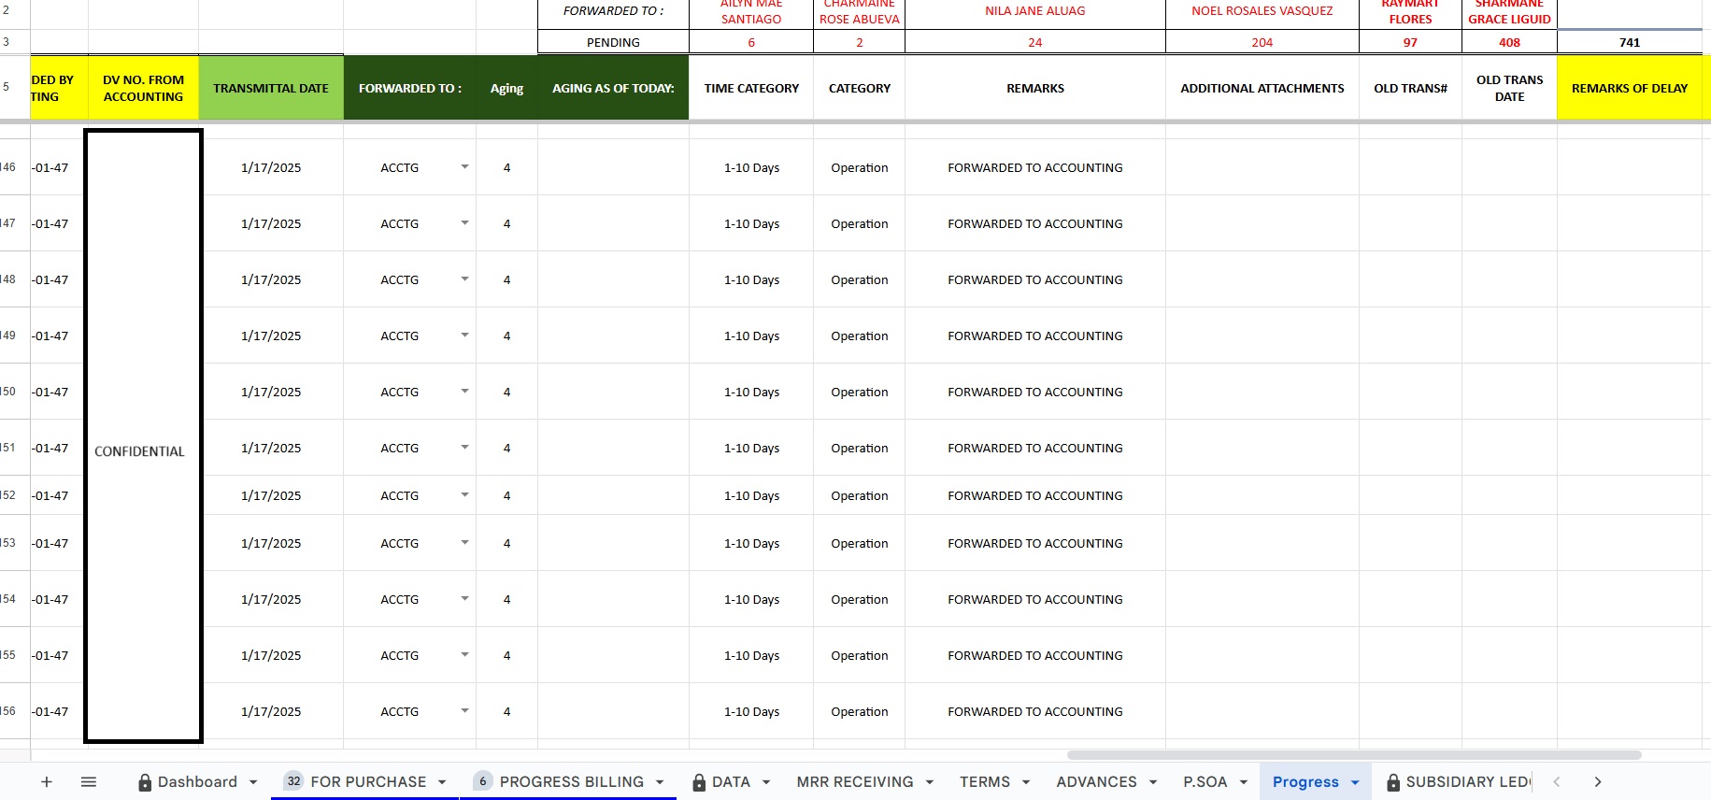
Task: Open the All Sheets list icon
Action: pos(89,782)
